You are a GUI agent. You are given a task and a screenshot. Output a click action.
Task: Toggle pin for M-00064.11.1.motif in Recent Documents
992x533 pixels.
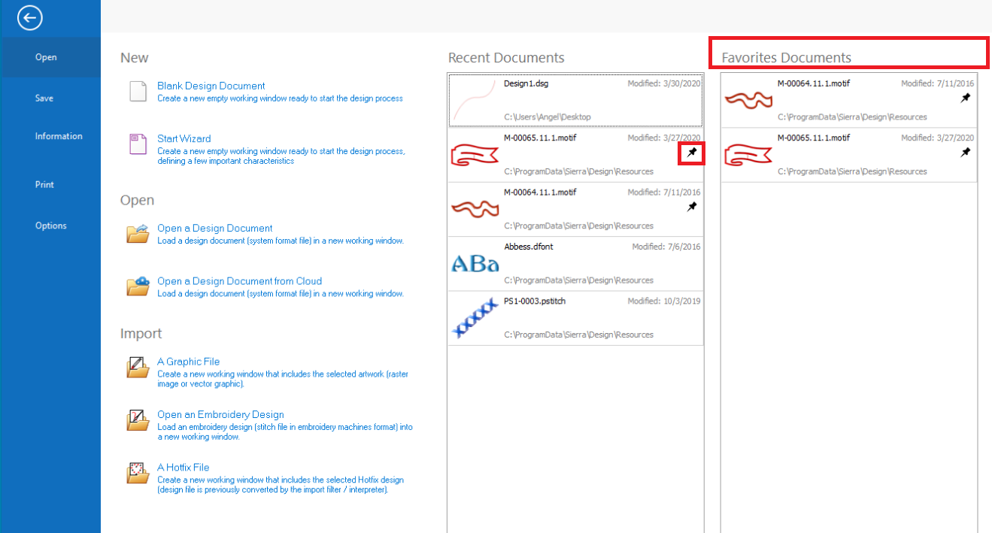pos(692,207)
